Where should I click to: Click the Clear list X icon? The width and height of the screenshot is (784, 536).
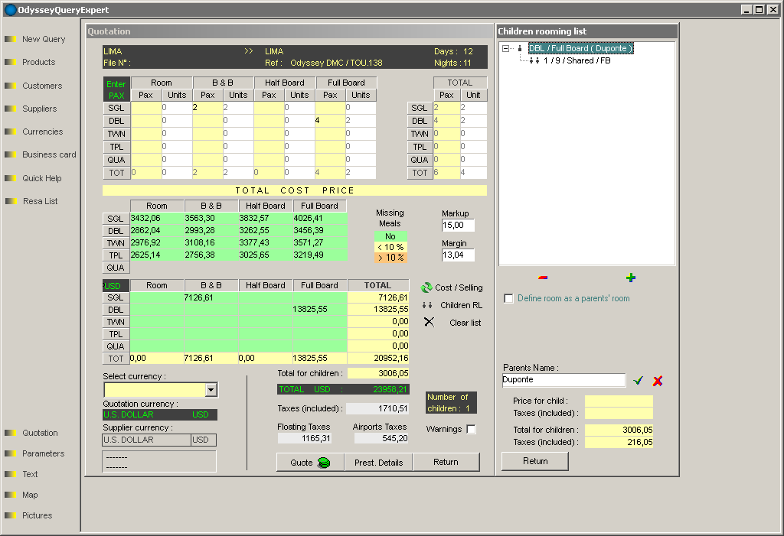pos(429,322)
